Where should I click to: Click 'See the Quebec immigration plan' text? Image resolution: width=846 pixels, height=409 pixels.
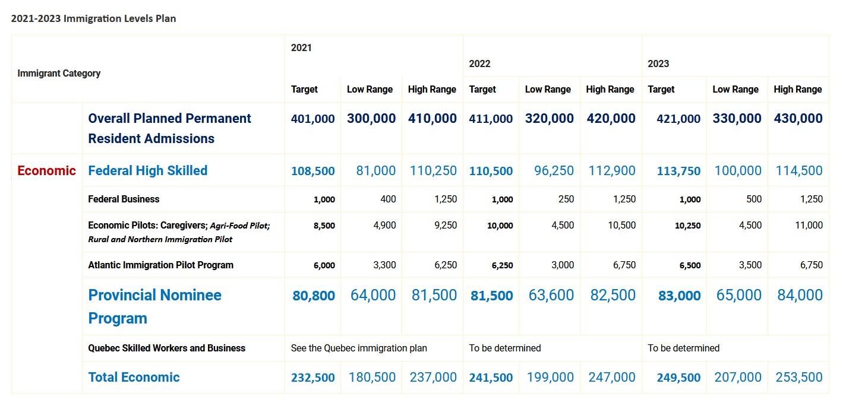click(x=359, y=348)
